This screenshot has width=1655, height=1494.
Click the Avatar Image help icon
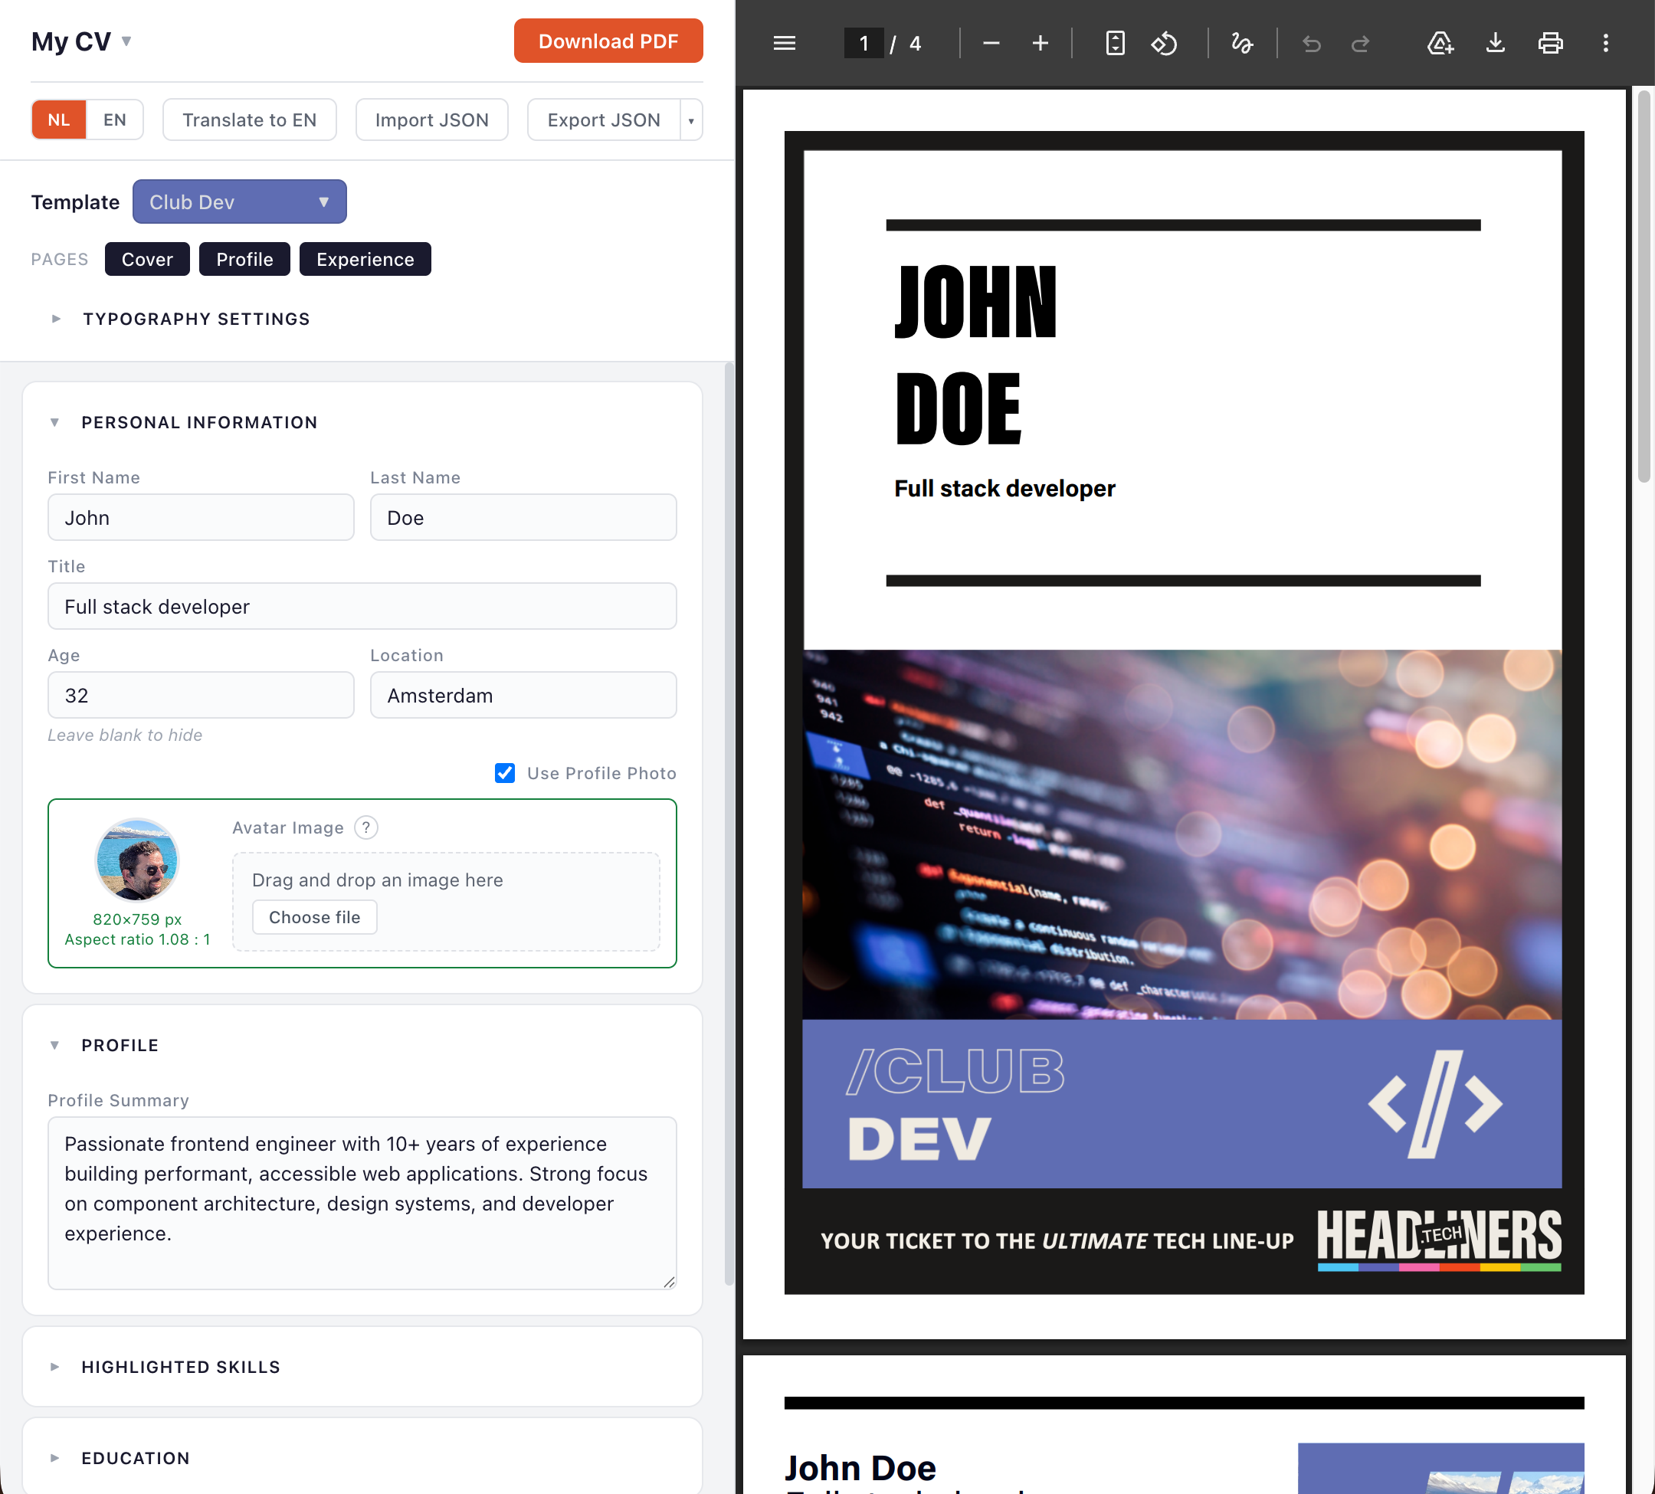pyautogui.click(x=366, y=827)
